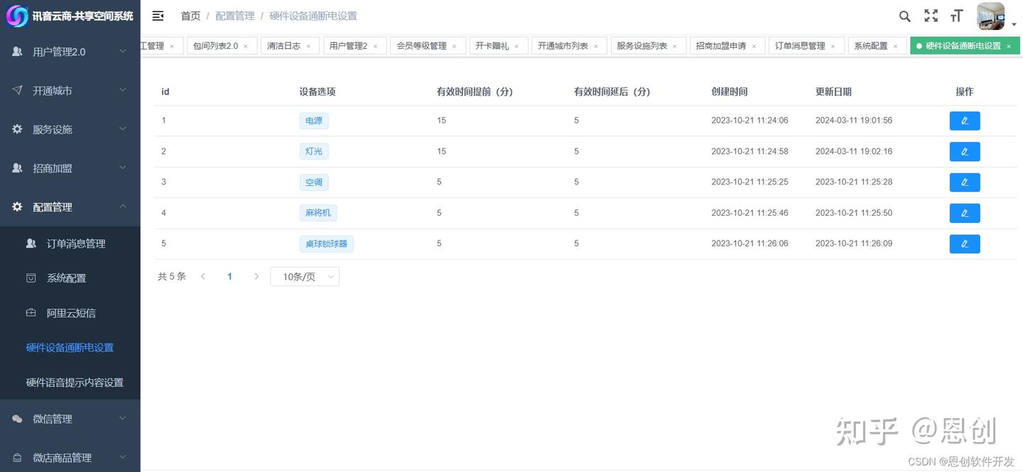Screen dimensions: 1023x472
Task: Select 硬件设备通断电设置 in the sidebar
Action: [70, 348]
